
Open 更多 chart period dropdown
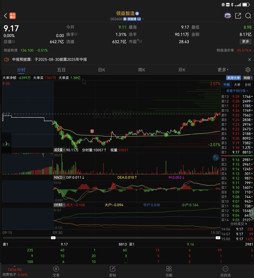click(223, 70)
